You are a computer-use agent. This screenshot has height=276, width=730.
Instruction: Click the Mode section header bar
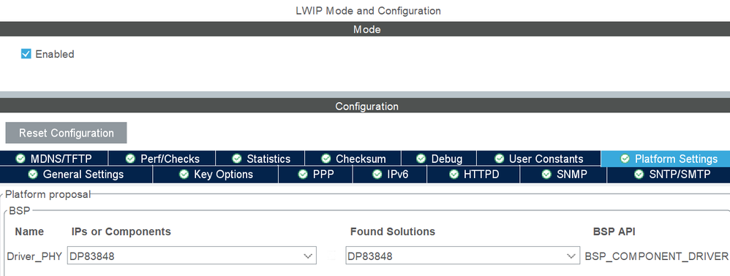point(365,29)
